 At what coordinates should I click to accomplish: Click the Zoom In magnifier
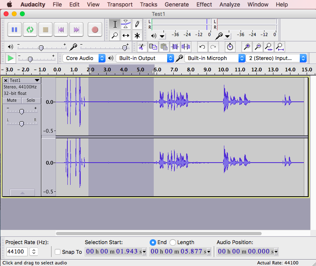click(246, 47)
